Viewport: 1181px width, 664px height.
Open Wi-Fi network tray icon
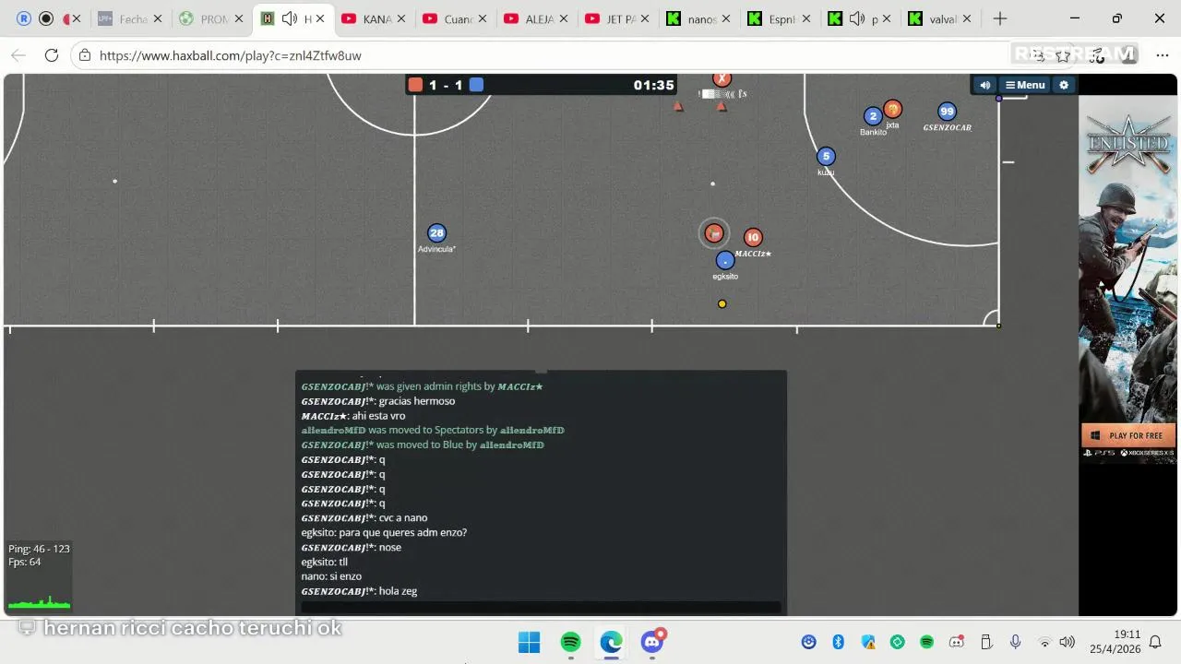[1044, 642]
